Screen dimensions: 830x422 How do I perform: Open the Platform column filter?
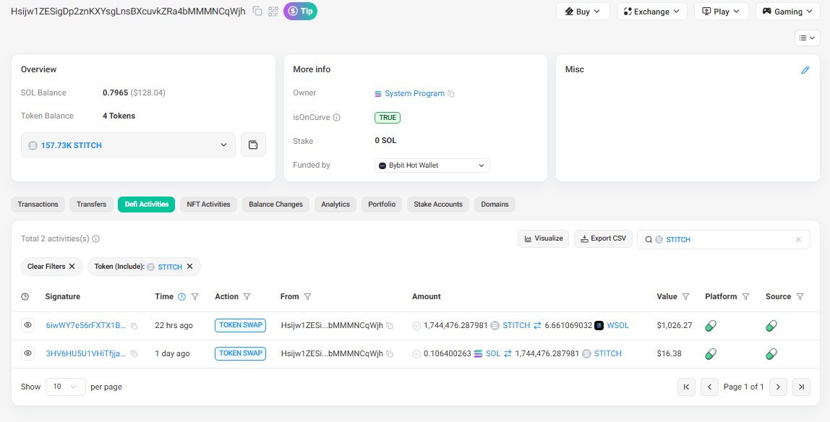(745, 297)
